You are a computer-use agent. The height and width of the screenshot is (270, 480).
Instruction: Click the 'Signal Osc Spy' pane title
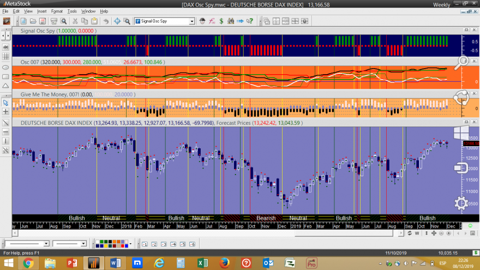point(38,31)
